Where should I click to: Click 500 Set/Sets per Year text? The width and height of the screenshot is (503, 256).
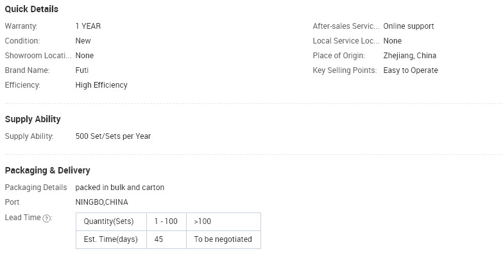[x=113, y=136]
